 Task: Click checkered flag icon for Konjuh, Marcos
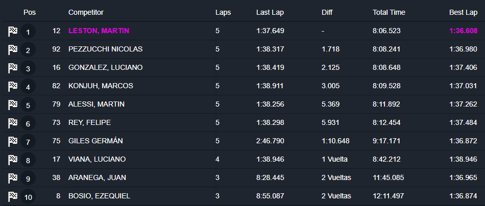click(x=13, y=86)
